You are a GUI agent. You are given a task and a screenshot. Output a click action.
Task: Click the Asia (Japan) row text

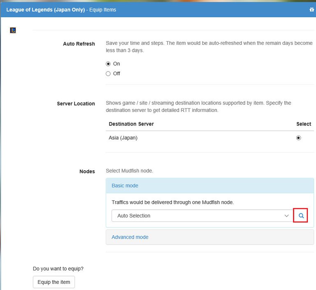pyautogui.click(x=123, y=138)
